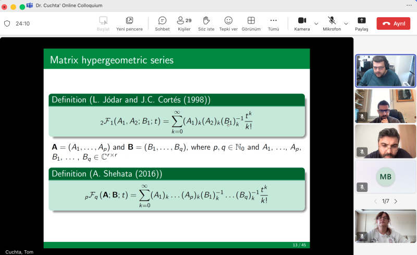Go to next participant page
Image resolution: width=417 pixels, height=255 pixels.
(396, 201)
